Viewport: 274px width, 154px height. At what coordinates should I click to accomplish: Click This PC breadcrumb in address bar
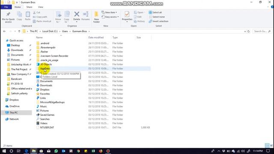[34, 31]
